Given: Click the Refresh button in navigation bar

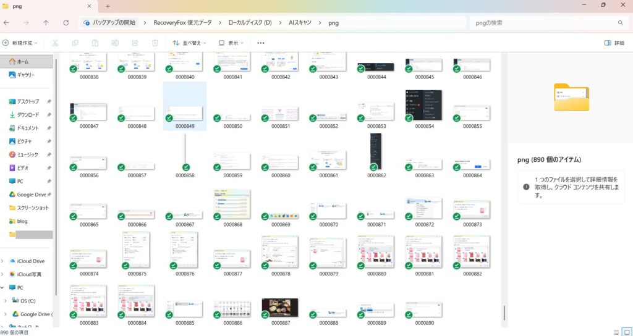Looking at the screenshot, I should pyautogui.click(x=66, y=23).
